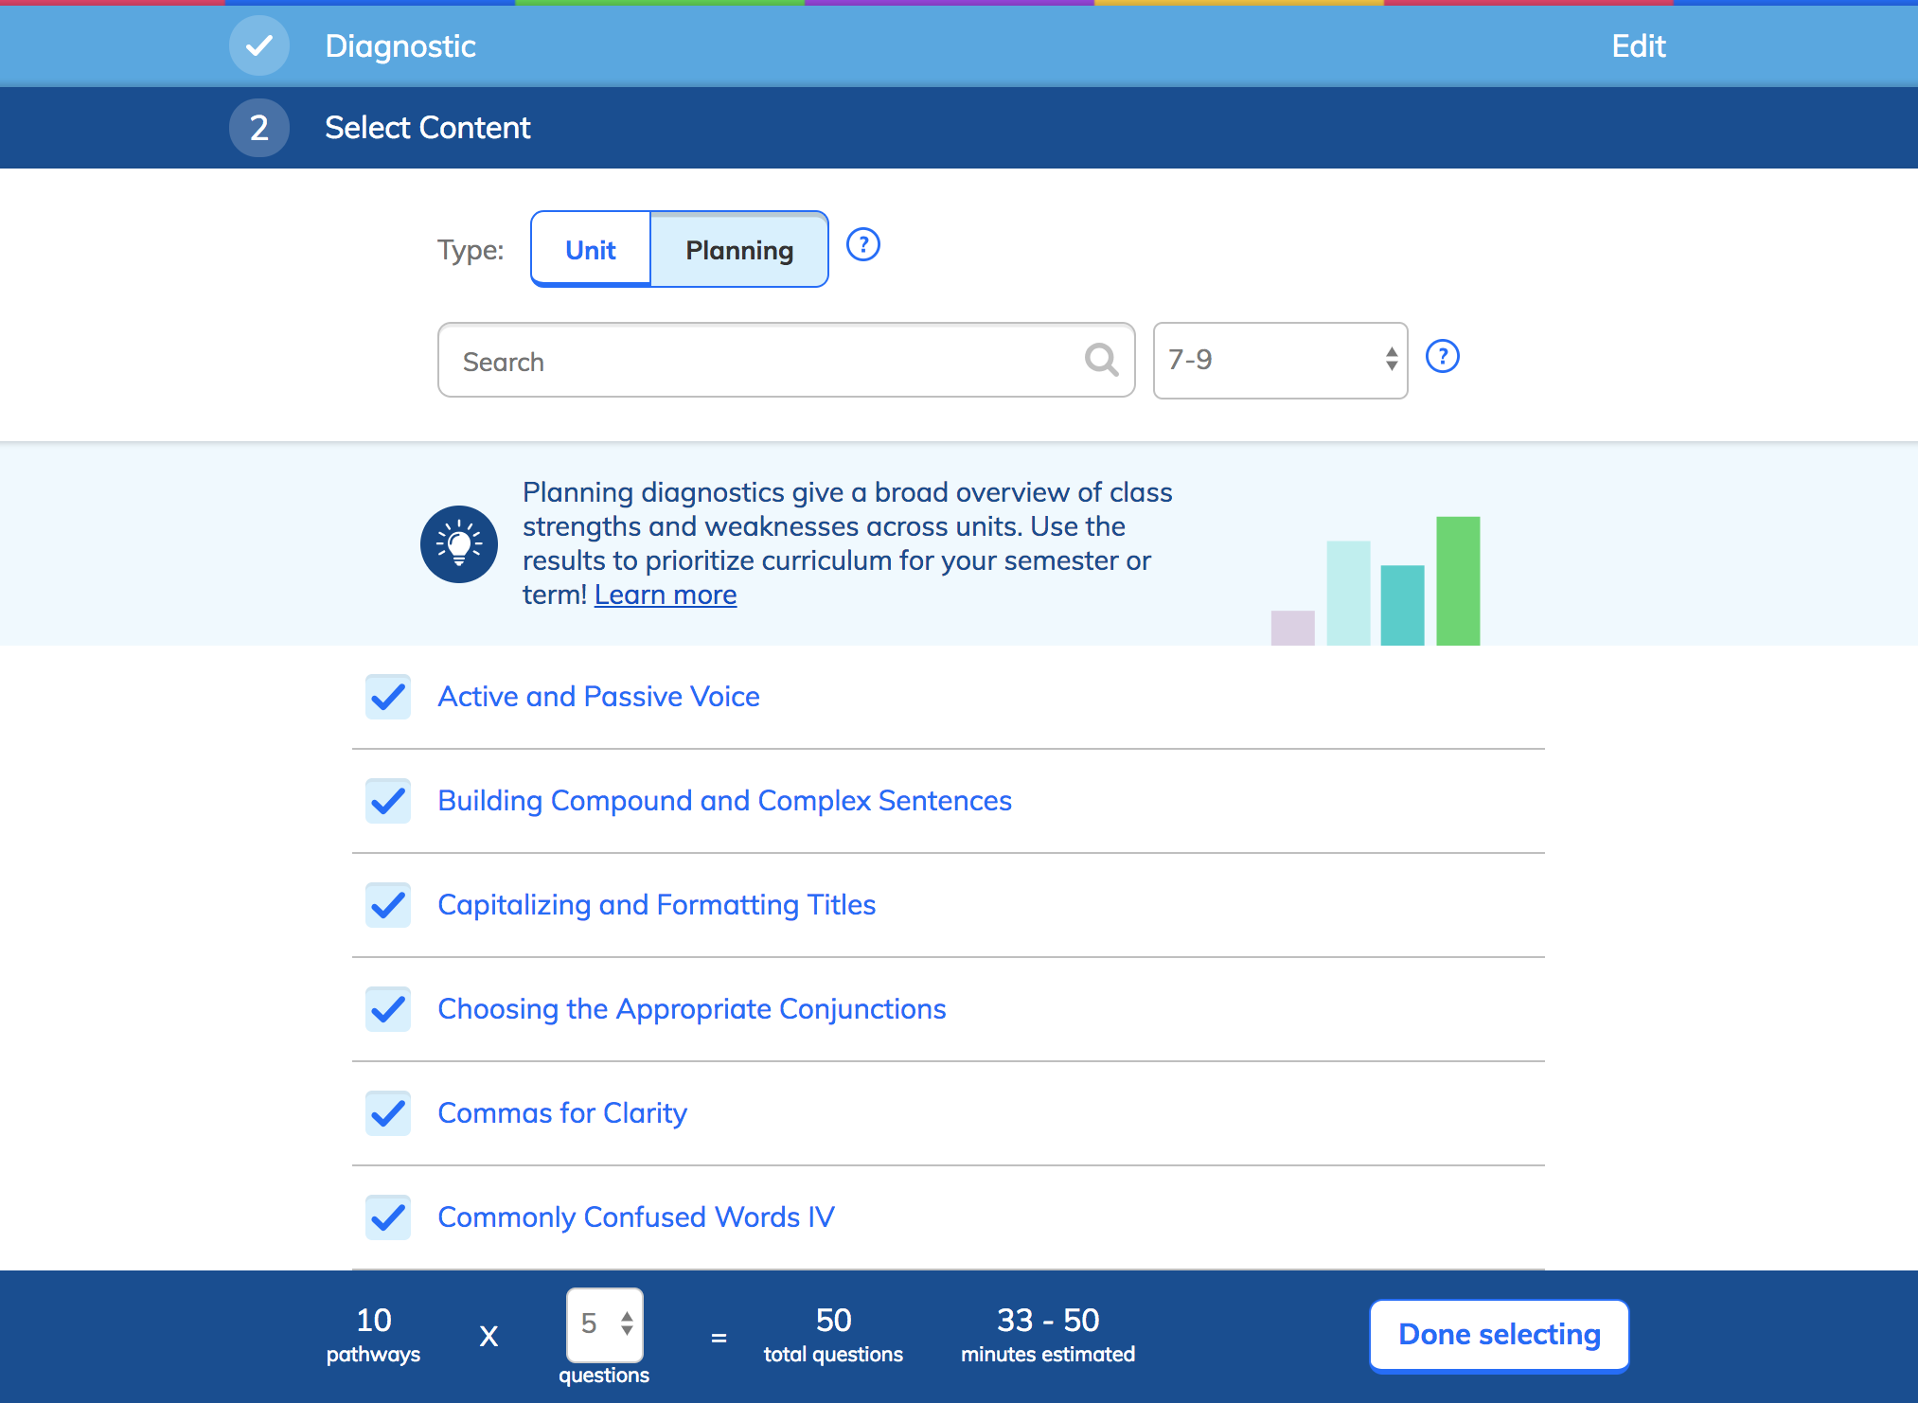Uncheck Capitalizing and Formatting Titles
The height and width of the screenshot is (1403, 1918).
click(388, 905)
